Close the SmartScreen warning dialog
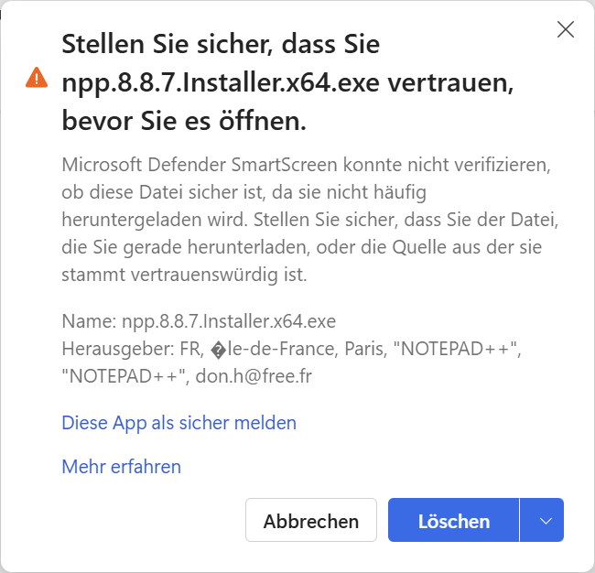 click(566, 29)
